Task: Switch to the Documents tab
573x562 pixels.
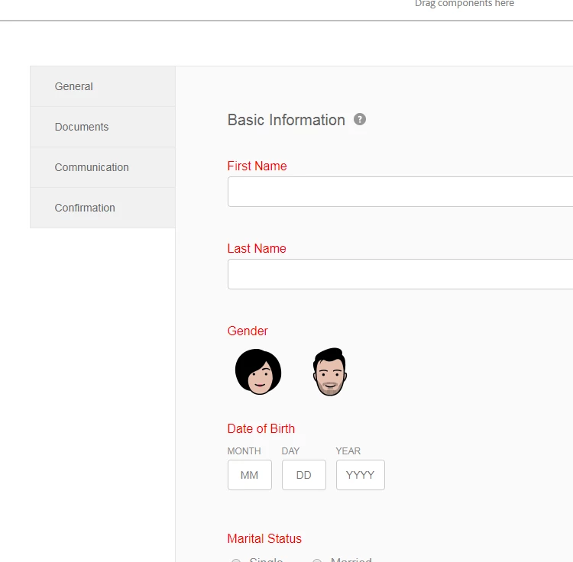Action: (x=102, y=127)
